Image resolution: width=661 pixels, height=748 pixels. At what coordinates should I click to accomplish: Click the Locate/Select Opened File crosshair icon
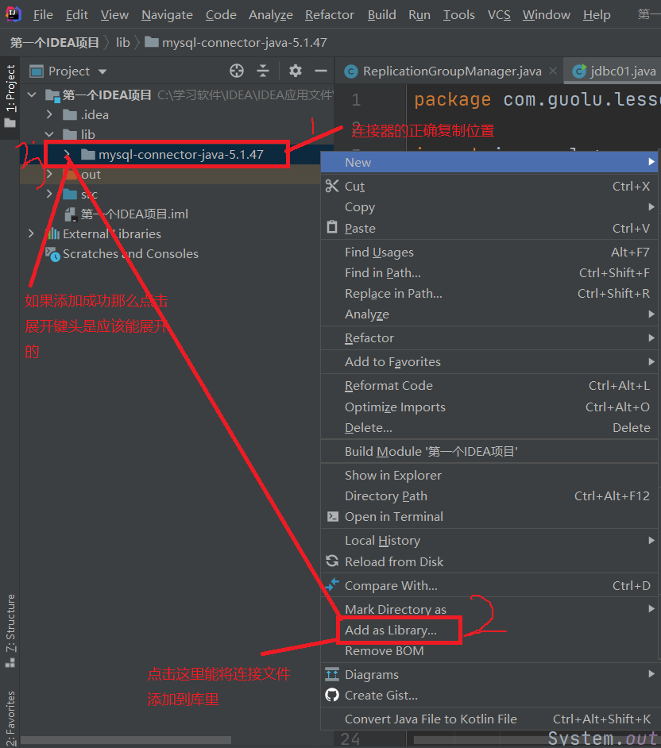(x=237, y=71)
